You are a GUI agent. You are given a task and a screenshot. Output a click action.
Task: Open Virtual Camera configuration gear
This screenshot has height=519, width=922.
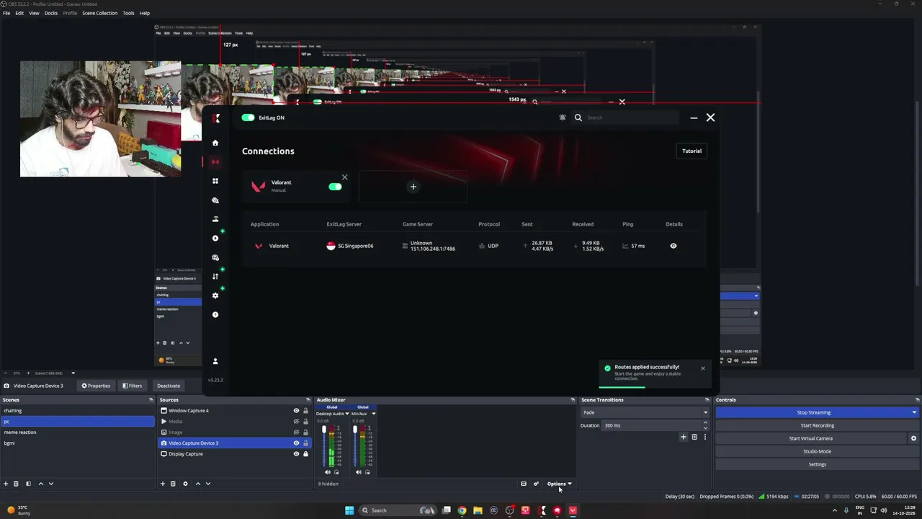(913, 438)
